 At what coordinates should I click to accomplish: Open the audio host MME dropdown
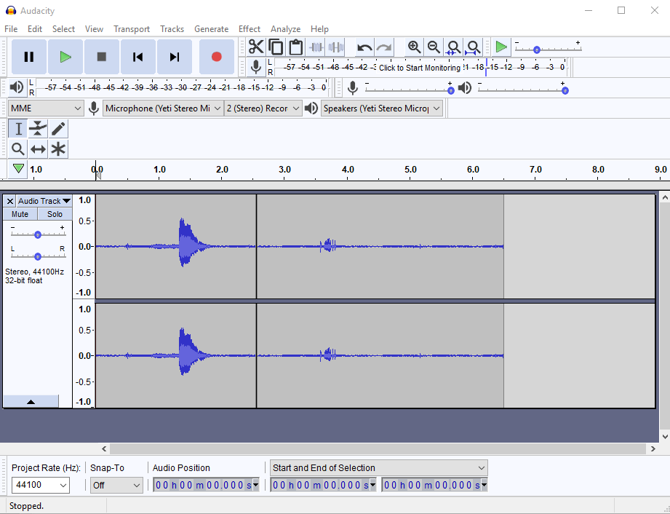pyautogui.click(x=46, y=108)
